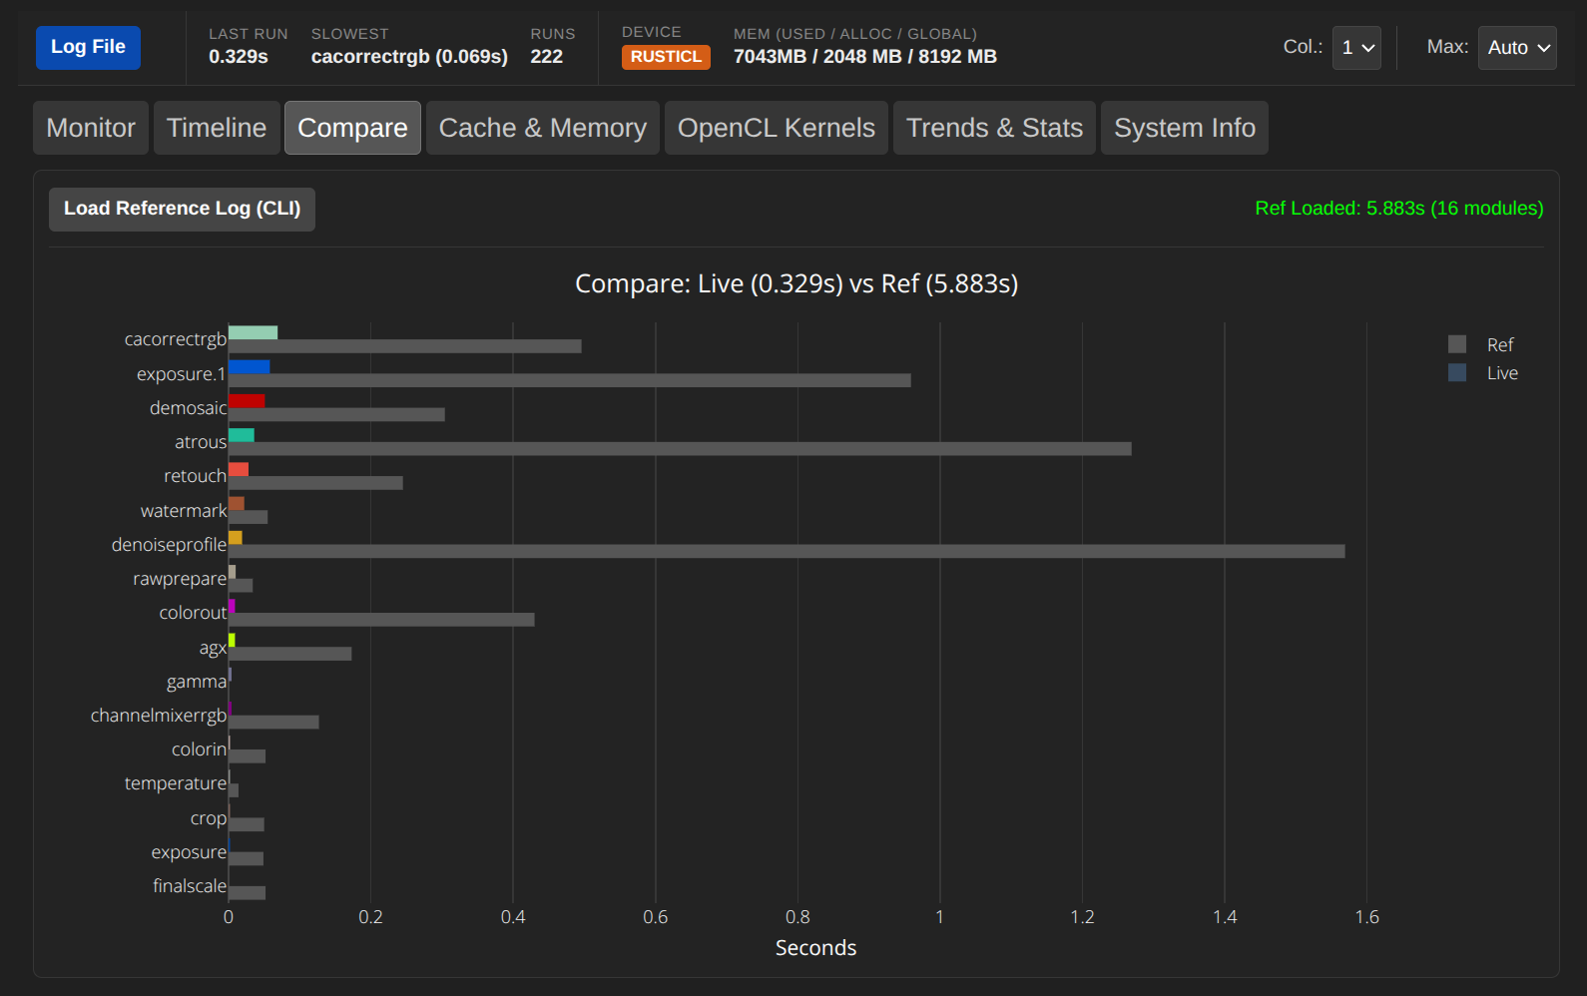Click the atrous reference bar
Screen dimensions: 1587x996
point(680,449)
